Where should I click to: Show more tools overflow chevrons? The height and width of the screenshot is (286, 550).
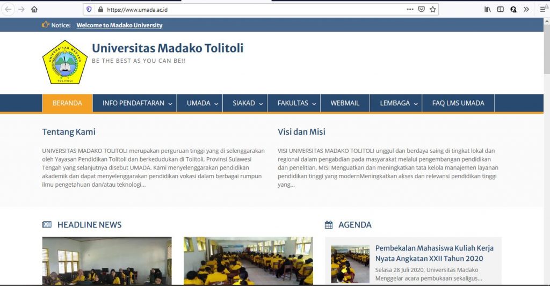526,10
